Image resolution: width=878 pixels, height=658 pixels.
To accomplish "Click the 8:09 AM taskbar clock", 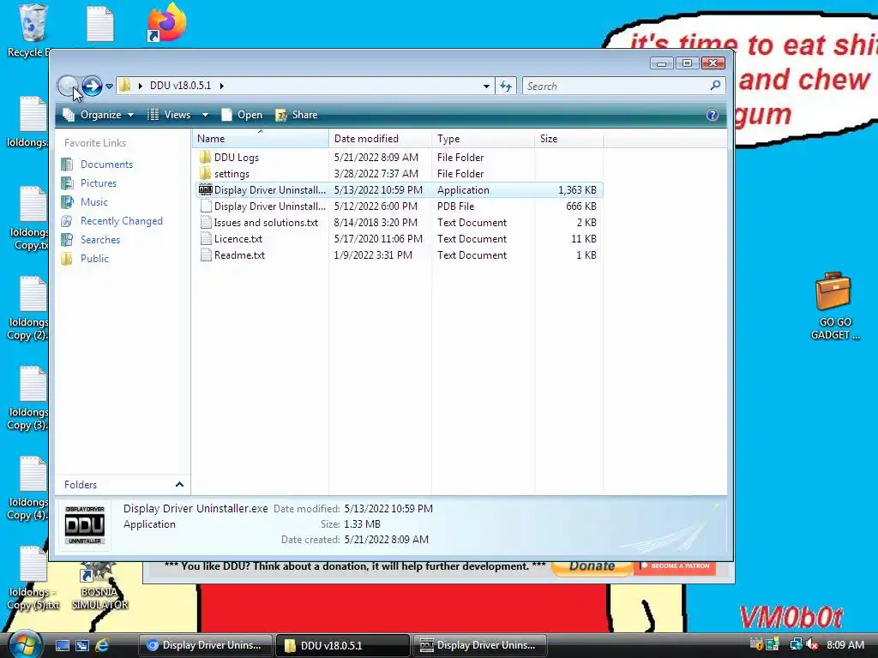I will (x=845, y=645).
